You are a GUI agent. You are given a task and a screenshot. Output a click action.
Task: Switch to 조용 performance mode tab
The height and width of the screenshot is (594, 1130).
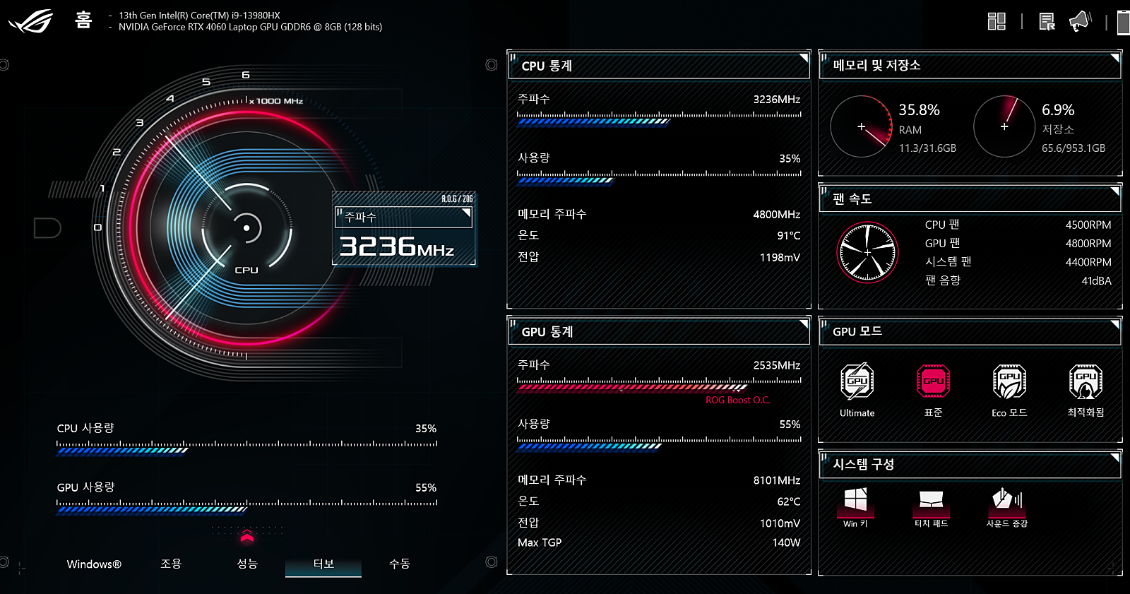(171, 564)
